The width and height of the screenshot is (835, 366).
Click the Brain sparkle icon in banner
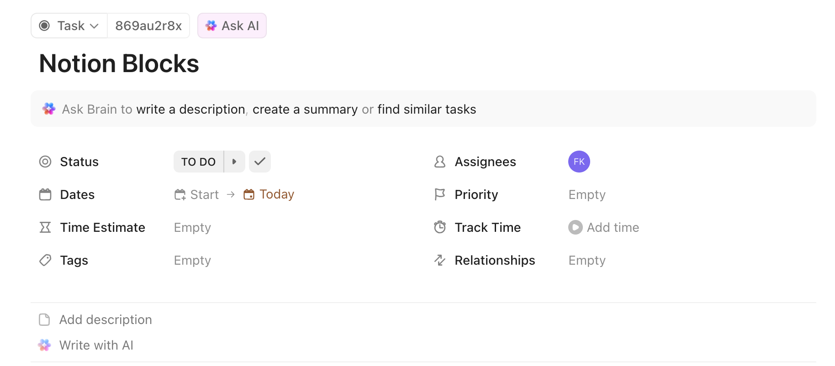click(x=49, y=109)
